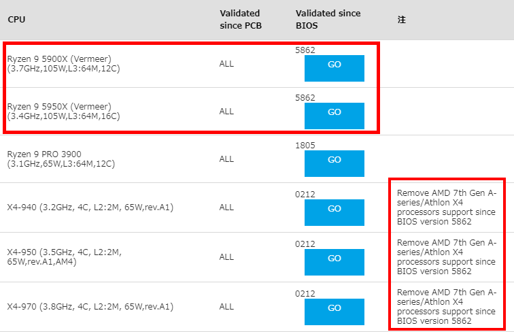Image resolution: width=514 pixels, height=332 pixels.
Task: Select ALL value in X4-940 row
Action: (226, 207)
